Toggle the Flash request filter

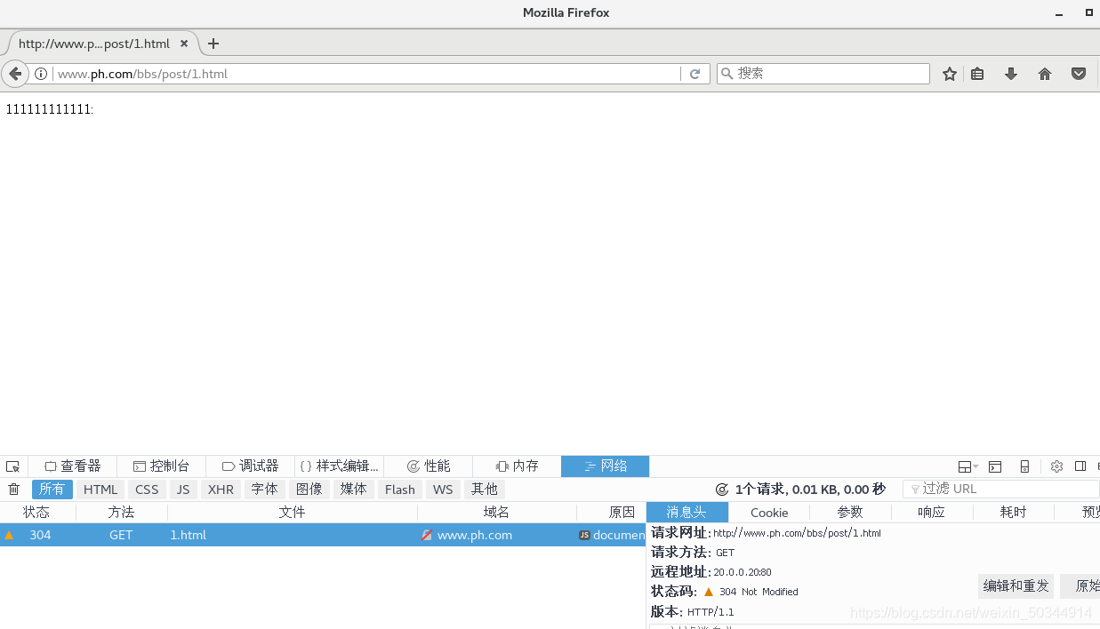(400, 490)
